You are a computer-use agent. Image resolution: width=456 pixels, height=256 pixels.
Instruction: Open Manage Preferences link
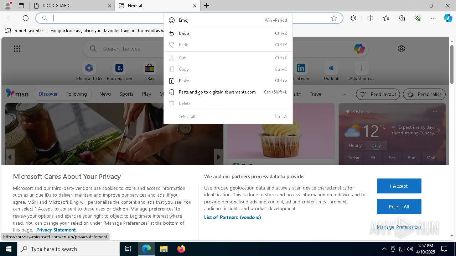(x=399, y=227)
